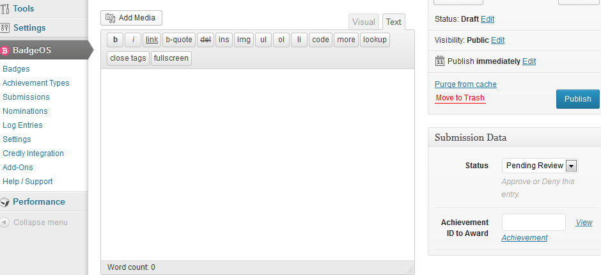Click the b-quote quicktag button
Screen dimensions: 601x275
click(x=179, y=40)
